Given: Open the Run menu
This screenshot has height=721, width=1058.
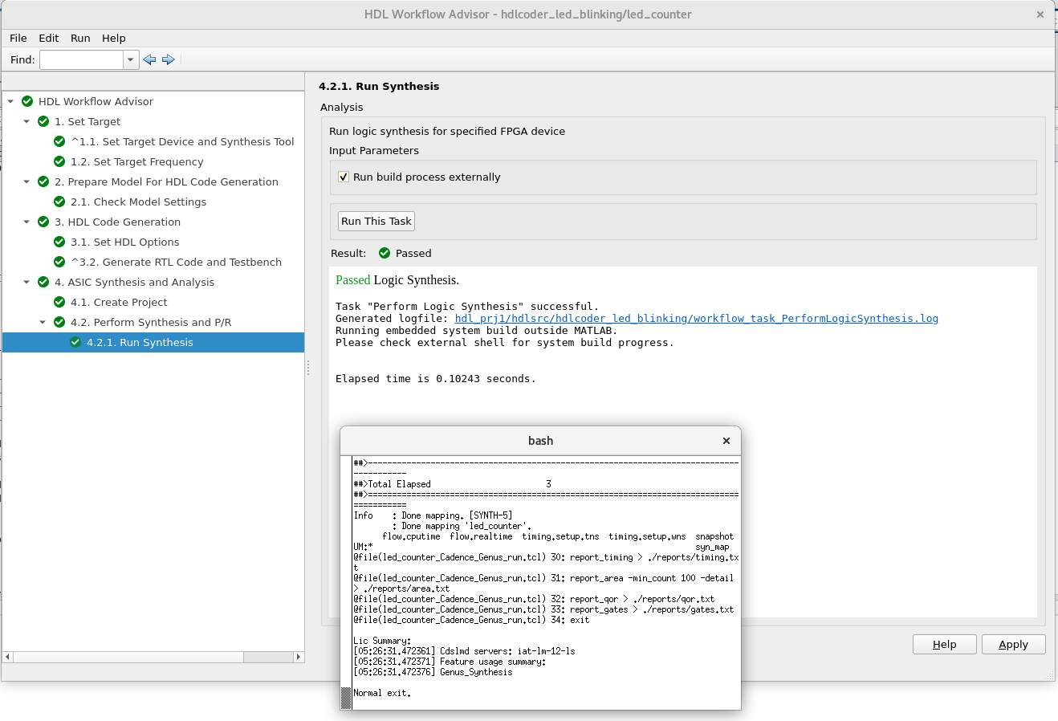Looking at the screenshot, I should pyautogui.click(x=79, y=38).
